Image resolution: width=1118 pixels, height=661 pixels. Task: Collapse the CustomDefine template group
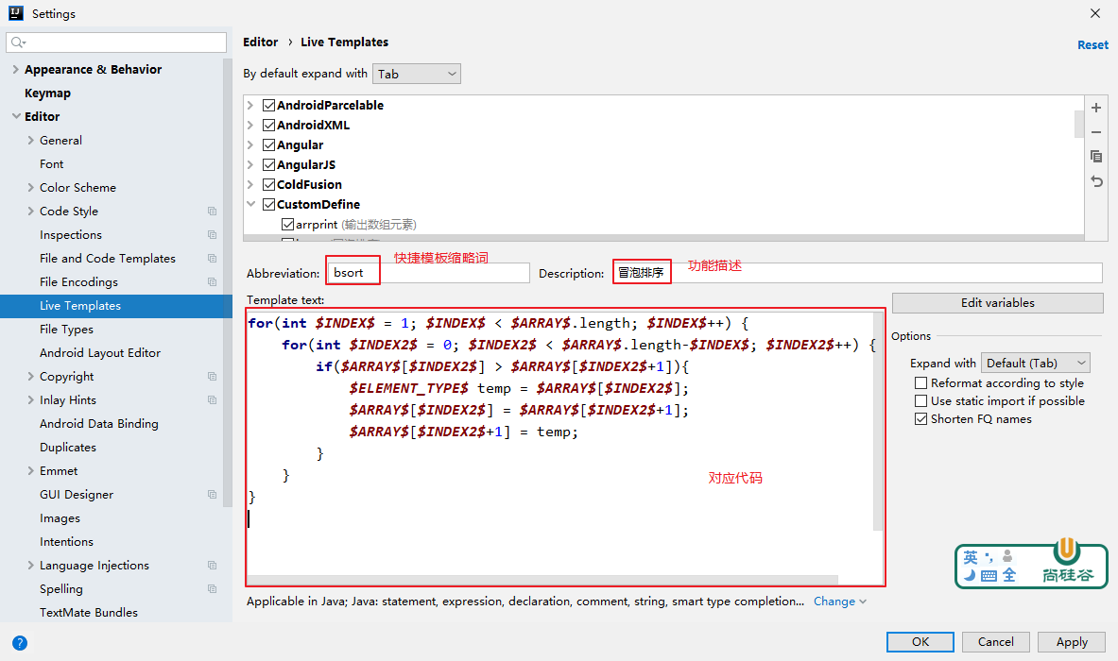[250, 205]
